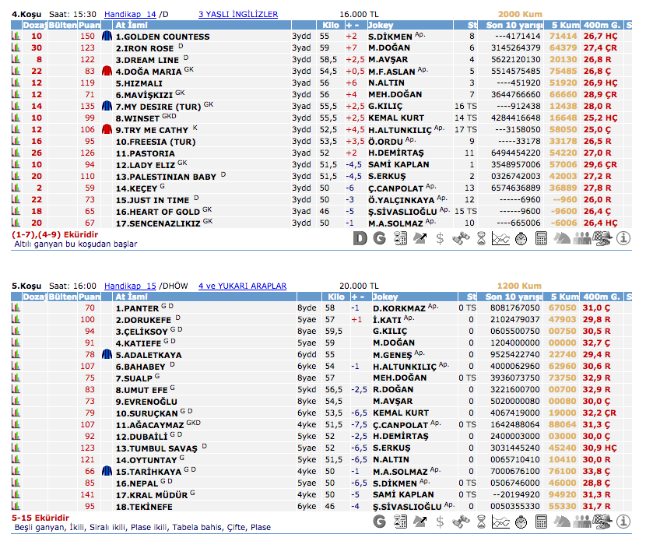Open the info icon below race 4

click(x=623, y=239)
